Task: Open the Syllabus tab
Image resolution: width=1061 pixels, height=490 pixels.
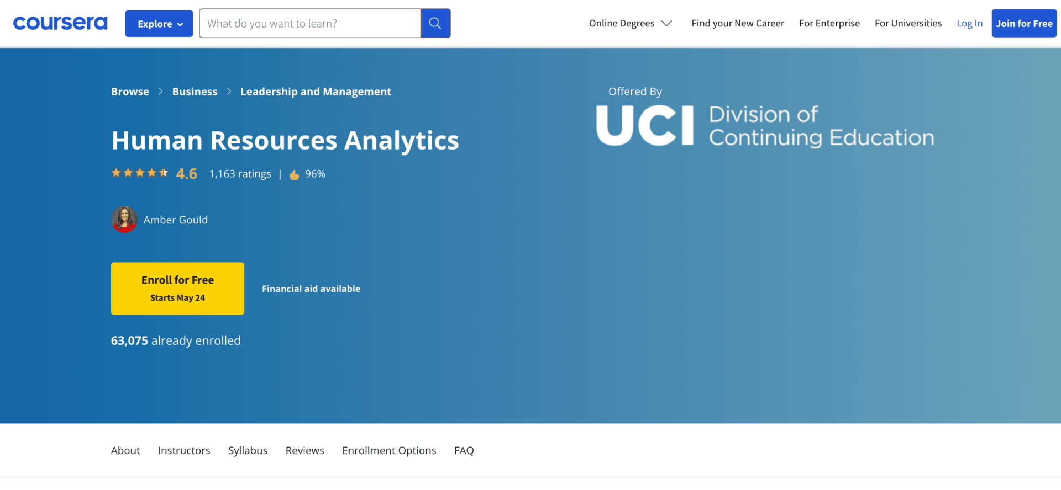Action: pos(248,450)
